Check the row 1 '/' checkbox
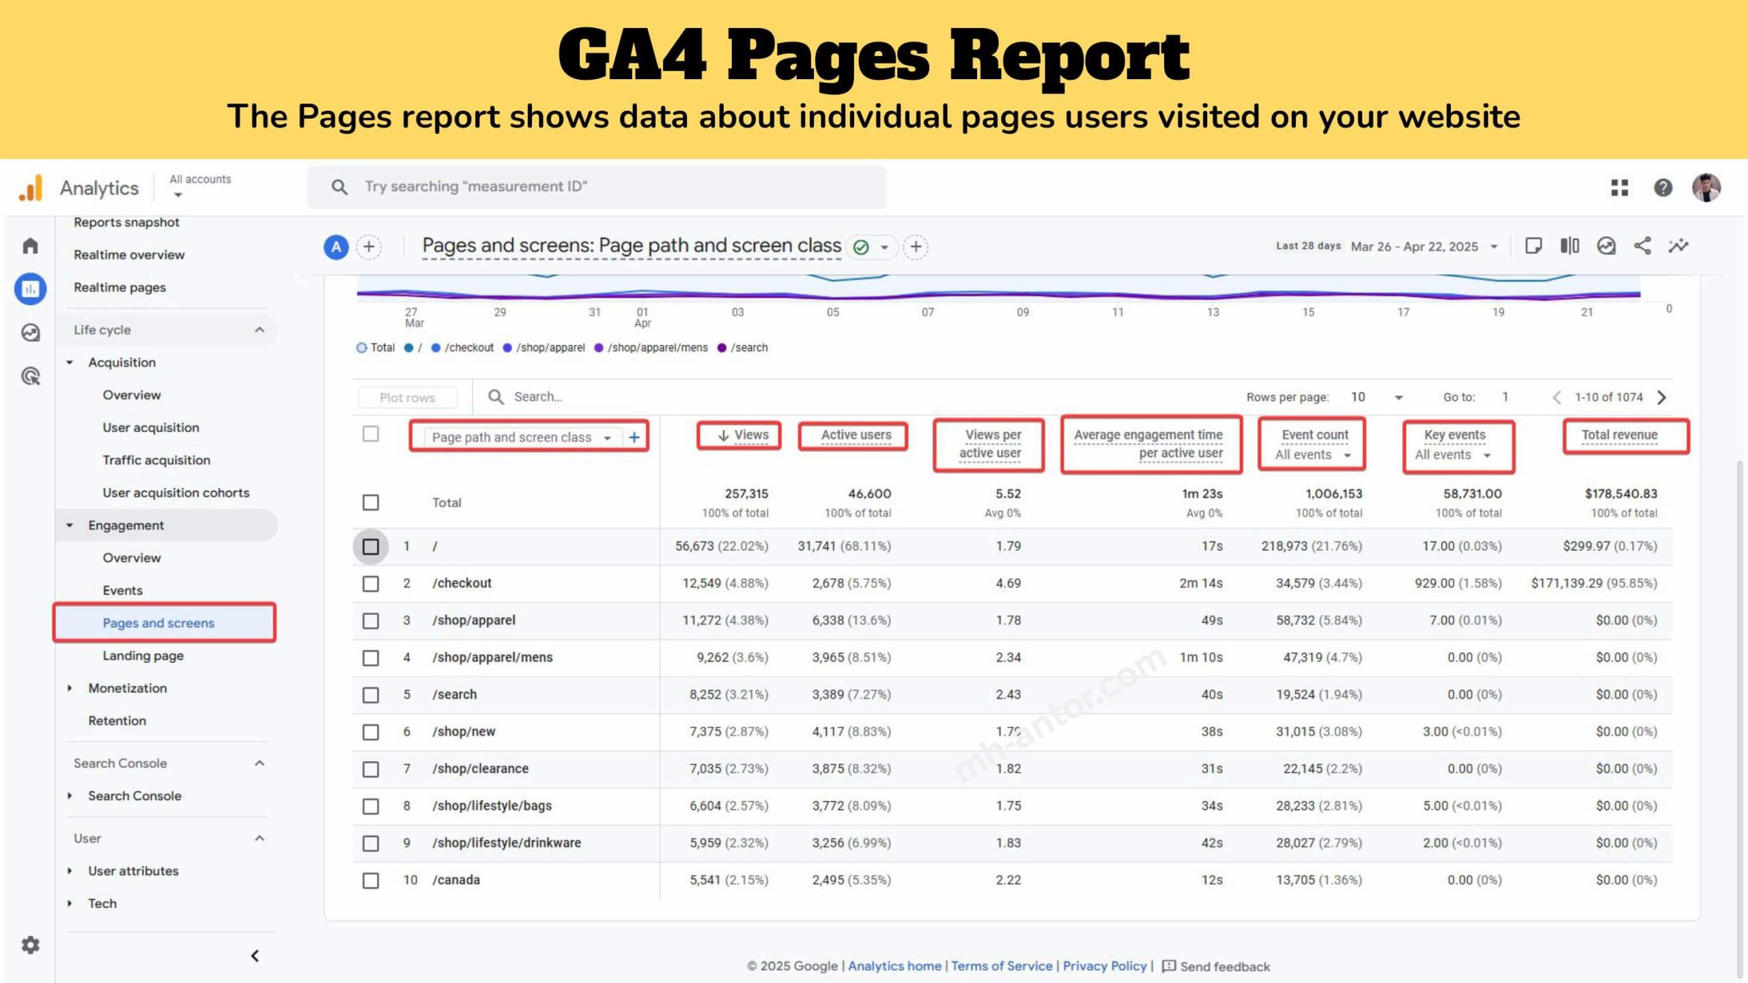This screenshot has width=1748, height=983. pos(371,547)
